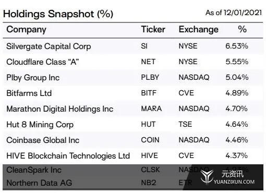
Task: Select the Exchange column header
Action: tap(199, 30)
